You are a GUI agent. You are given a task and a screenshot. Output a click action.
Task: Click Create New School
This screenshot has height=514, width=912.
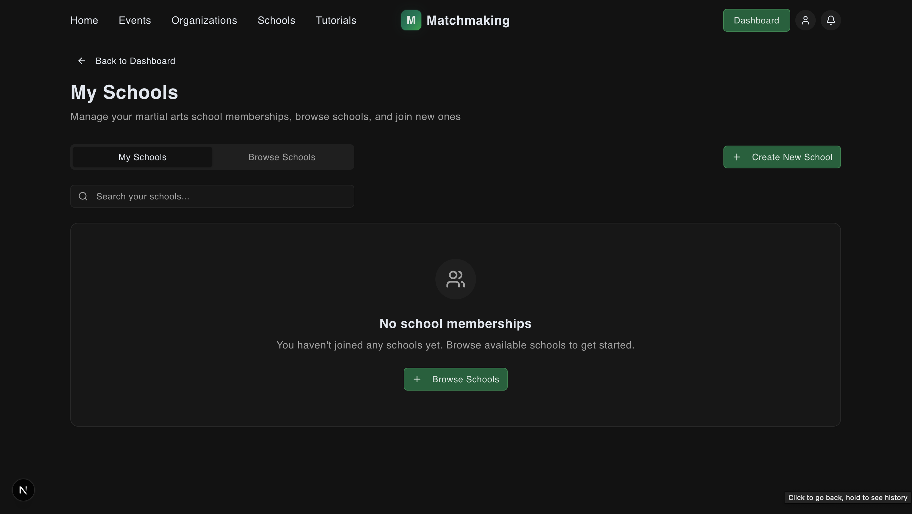782,157
